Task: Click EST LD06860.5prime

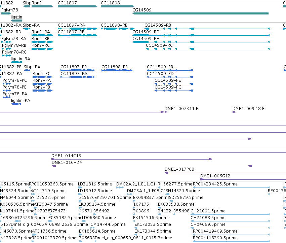Action: [99, 218]
